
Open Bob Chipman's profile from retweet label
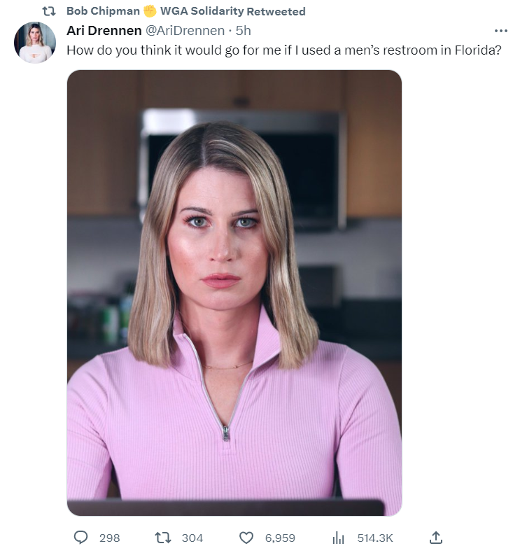click(103, 11)
